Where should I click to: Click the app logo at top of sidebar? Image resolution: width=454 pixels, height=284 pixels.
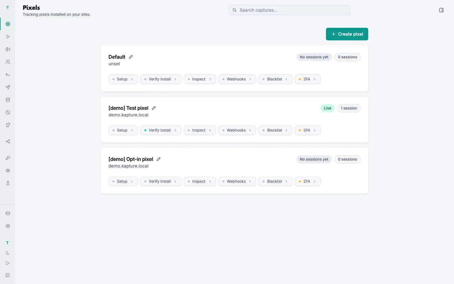(x=8, y=7)
